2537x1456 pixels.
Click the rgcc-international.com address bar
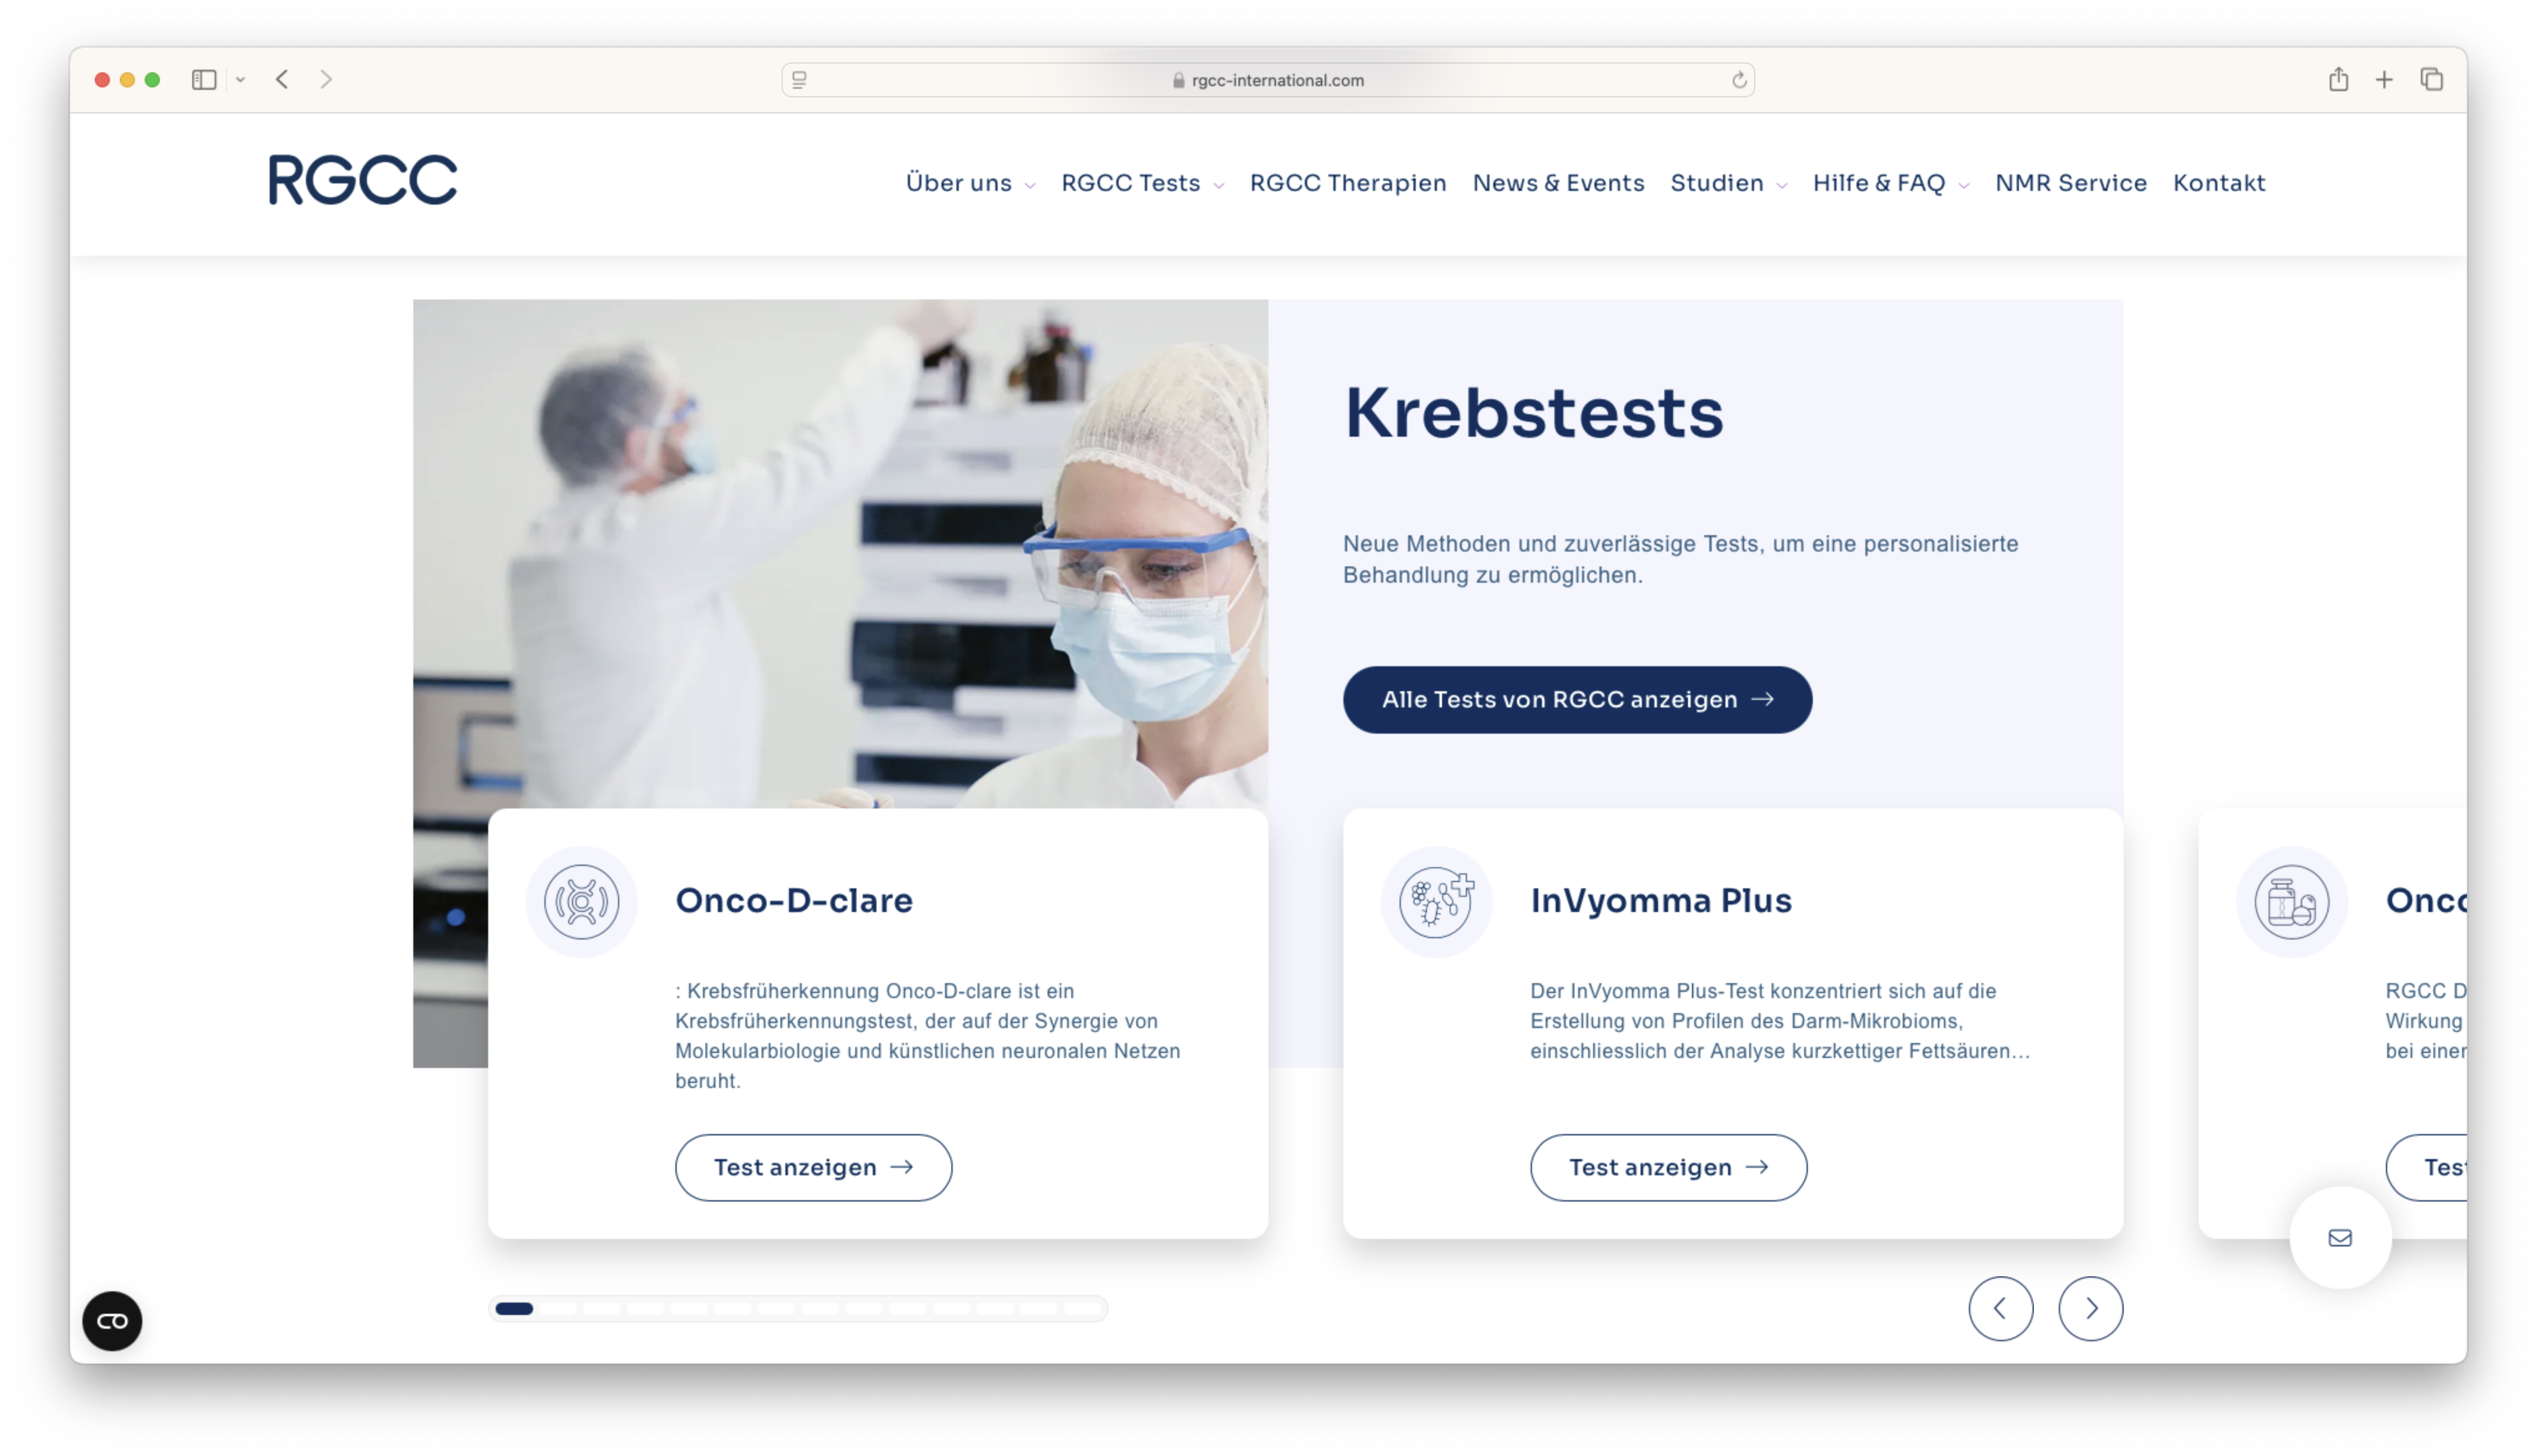(1267, 80)
